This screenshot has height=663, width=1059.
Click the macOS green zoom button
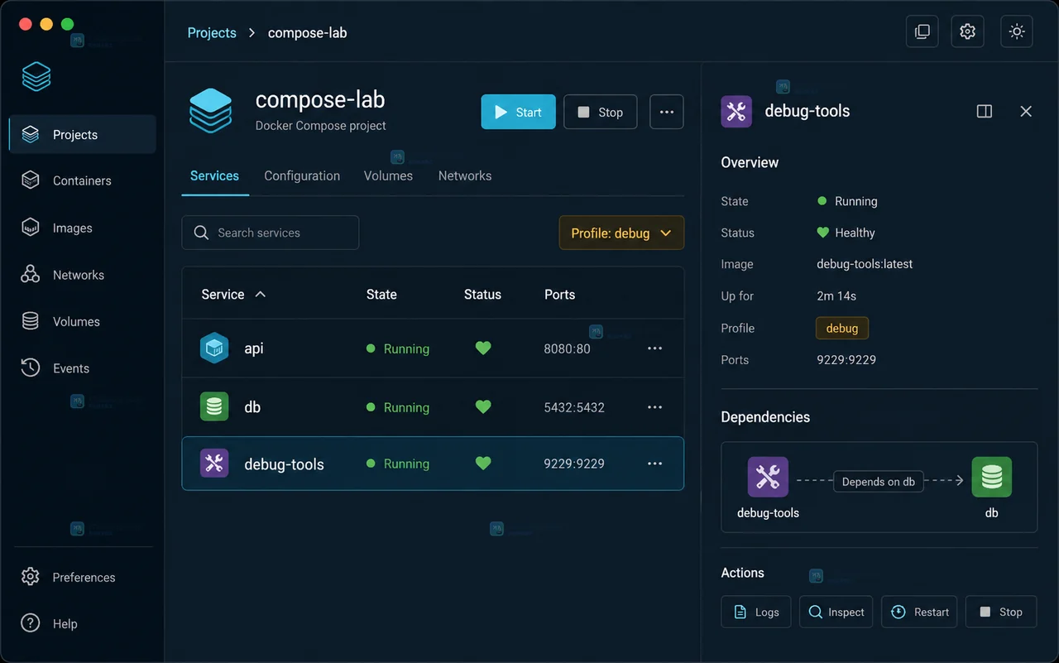click(67, 24)
